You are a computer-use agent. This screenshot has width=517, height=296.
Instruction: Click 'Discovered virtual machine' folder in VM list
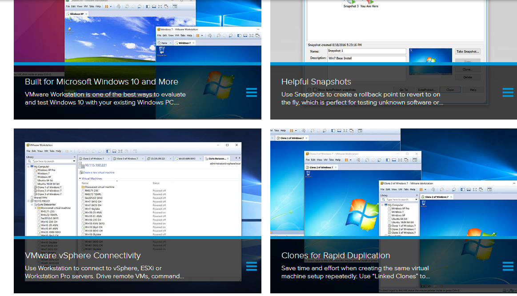[98, 187]
